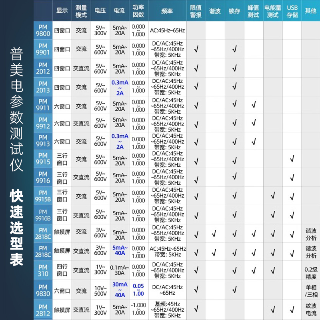Select the 其他 column header
The height and width of the screenshot is (320, 320).
[x=311, y=10]
